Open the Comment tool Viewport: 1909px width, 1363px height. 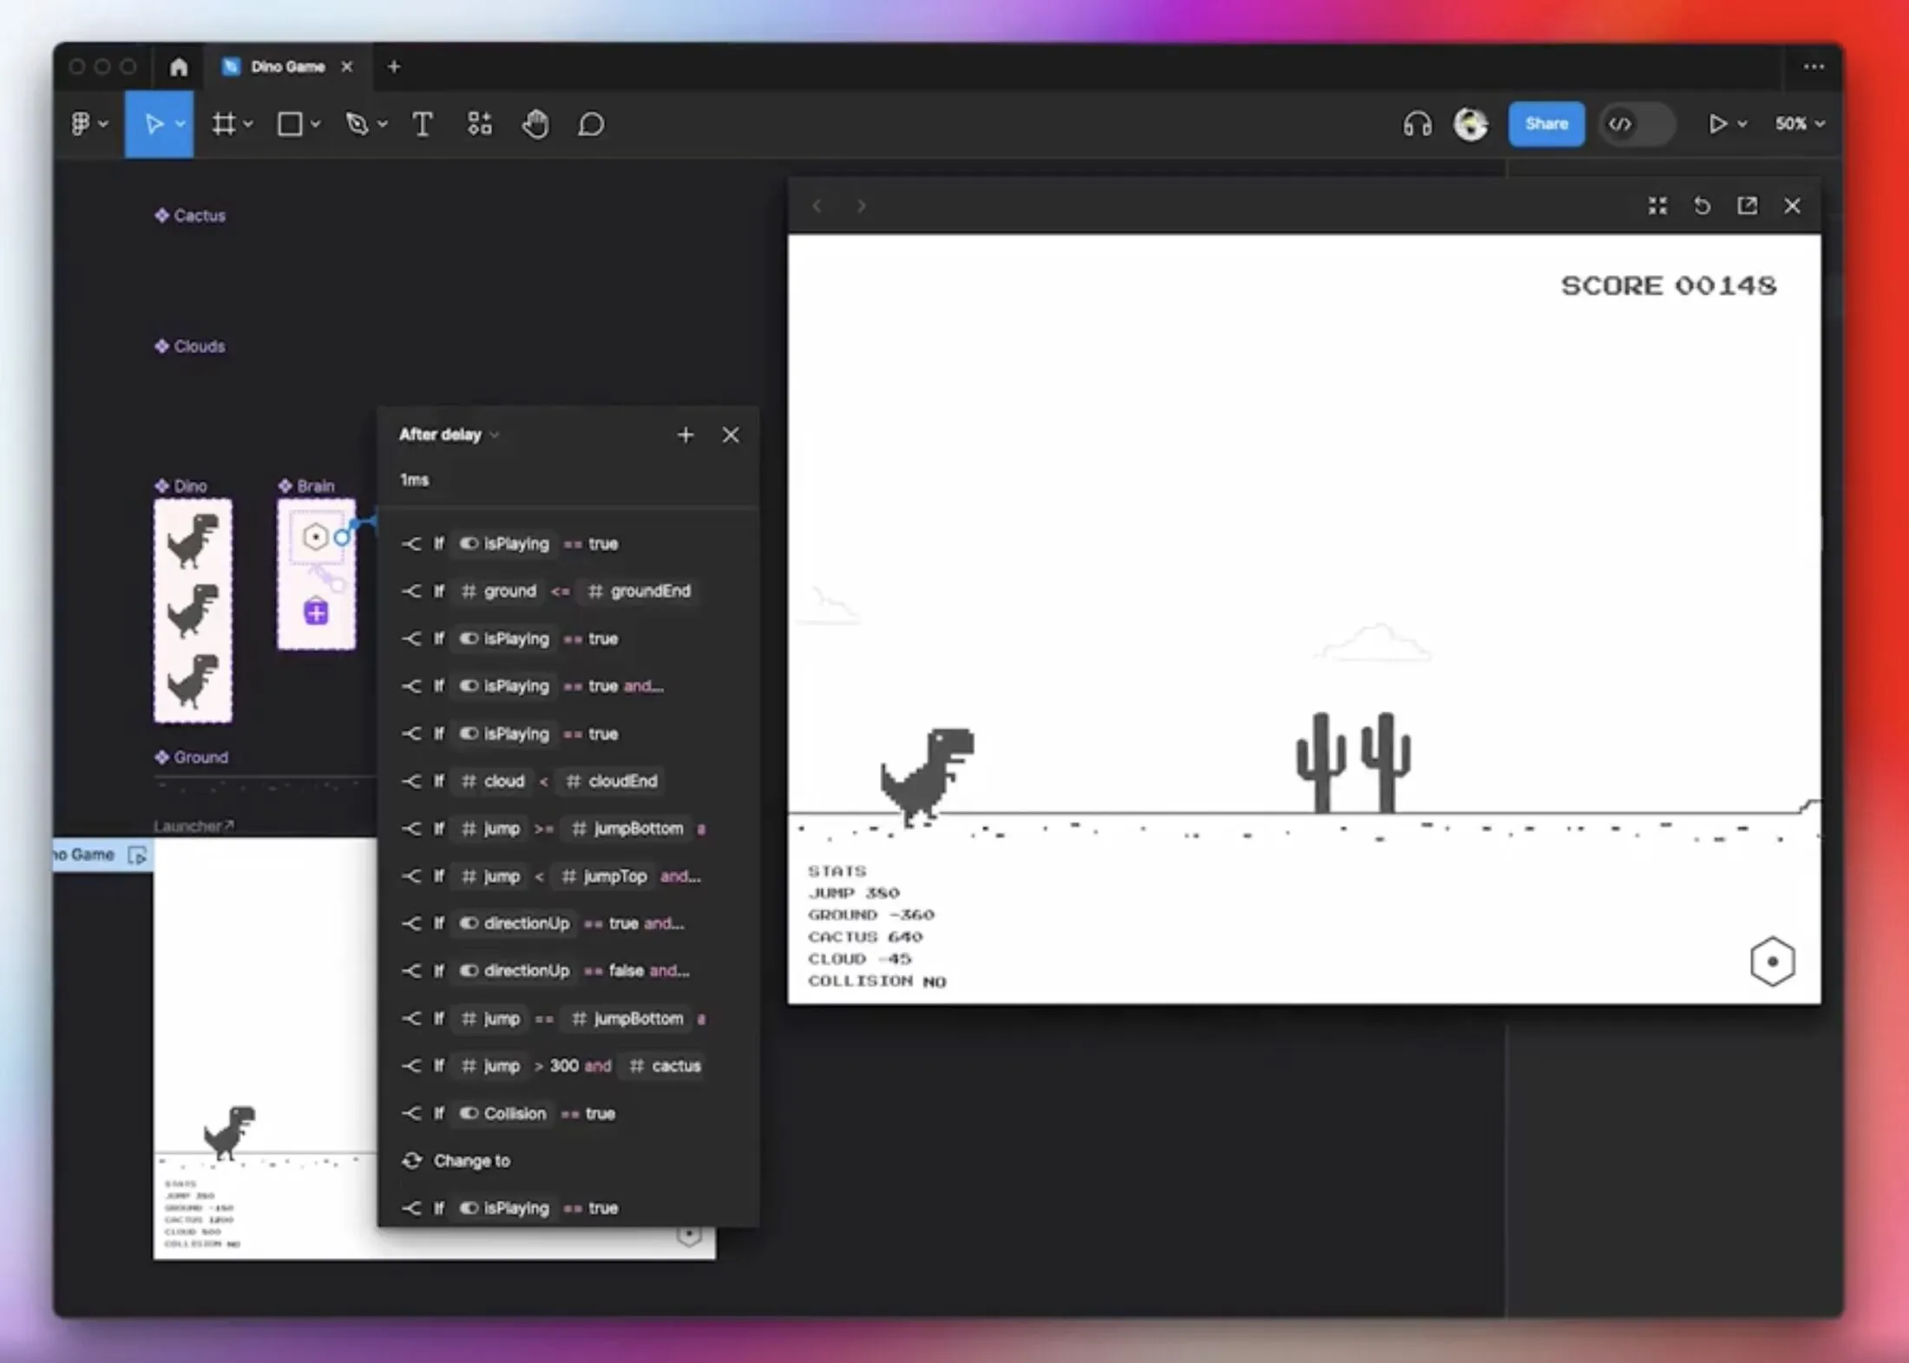click(591, 123)
